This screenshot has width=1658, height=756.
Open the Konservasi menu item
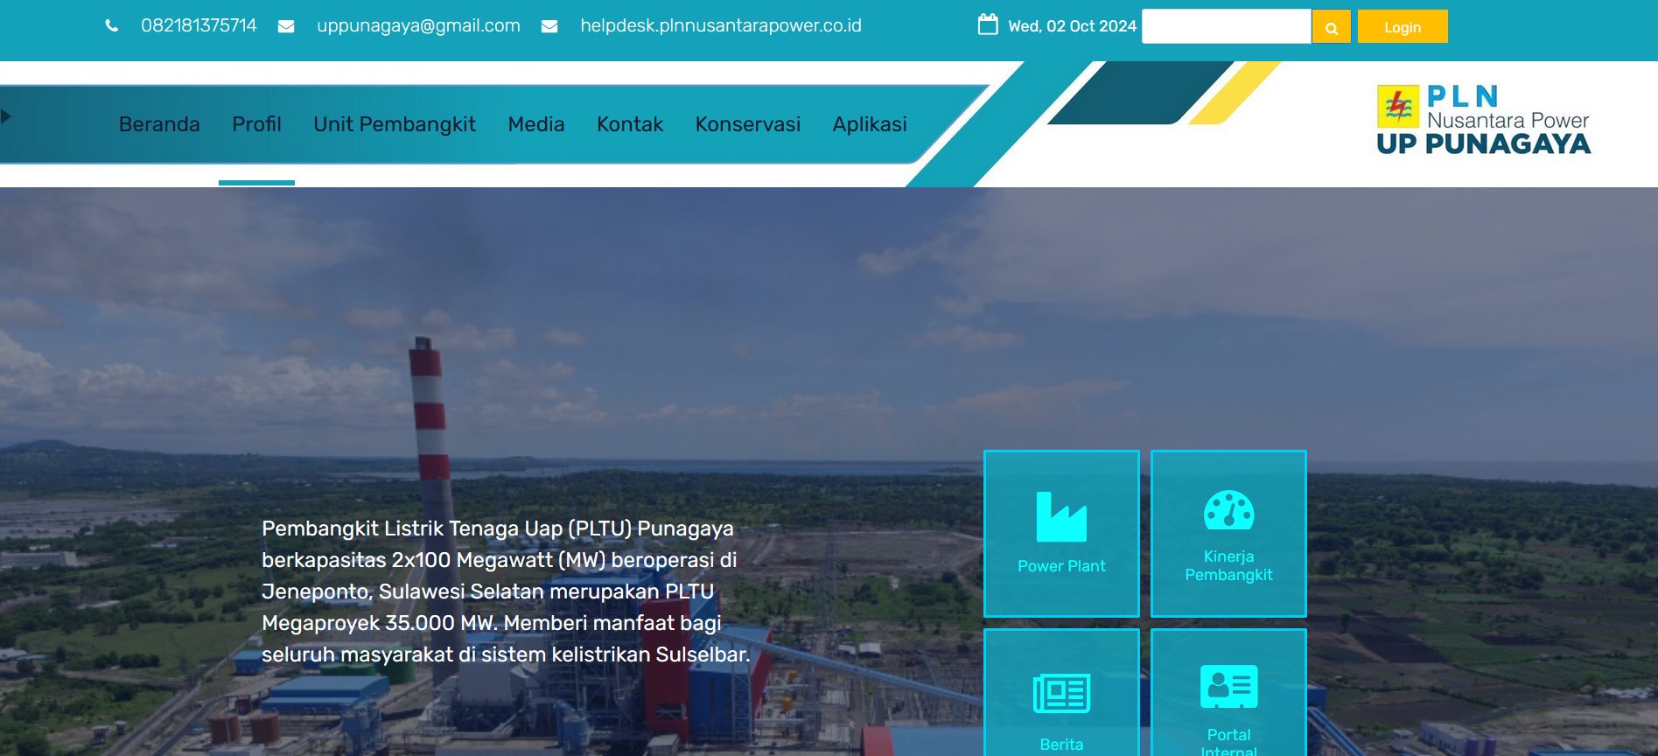(x=748, y=124)
